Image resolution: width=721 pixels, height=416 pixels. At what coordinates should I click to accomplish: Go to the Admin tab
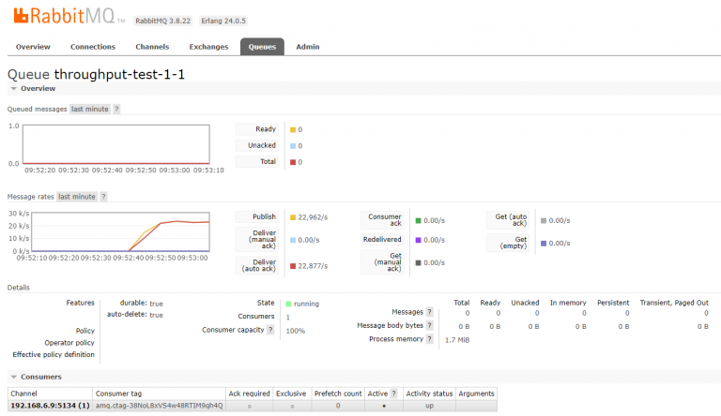(308, 47)
